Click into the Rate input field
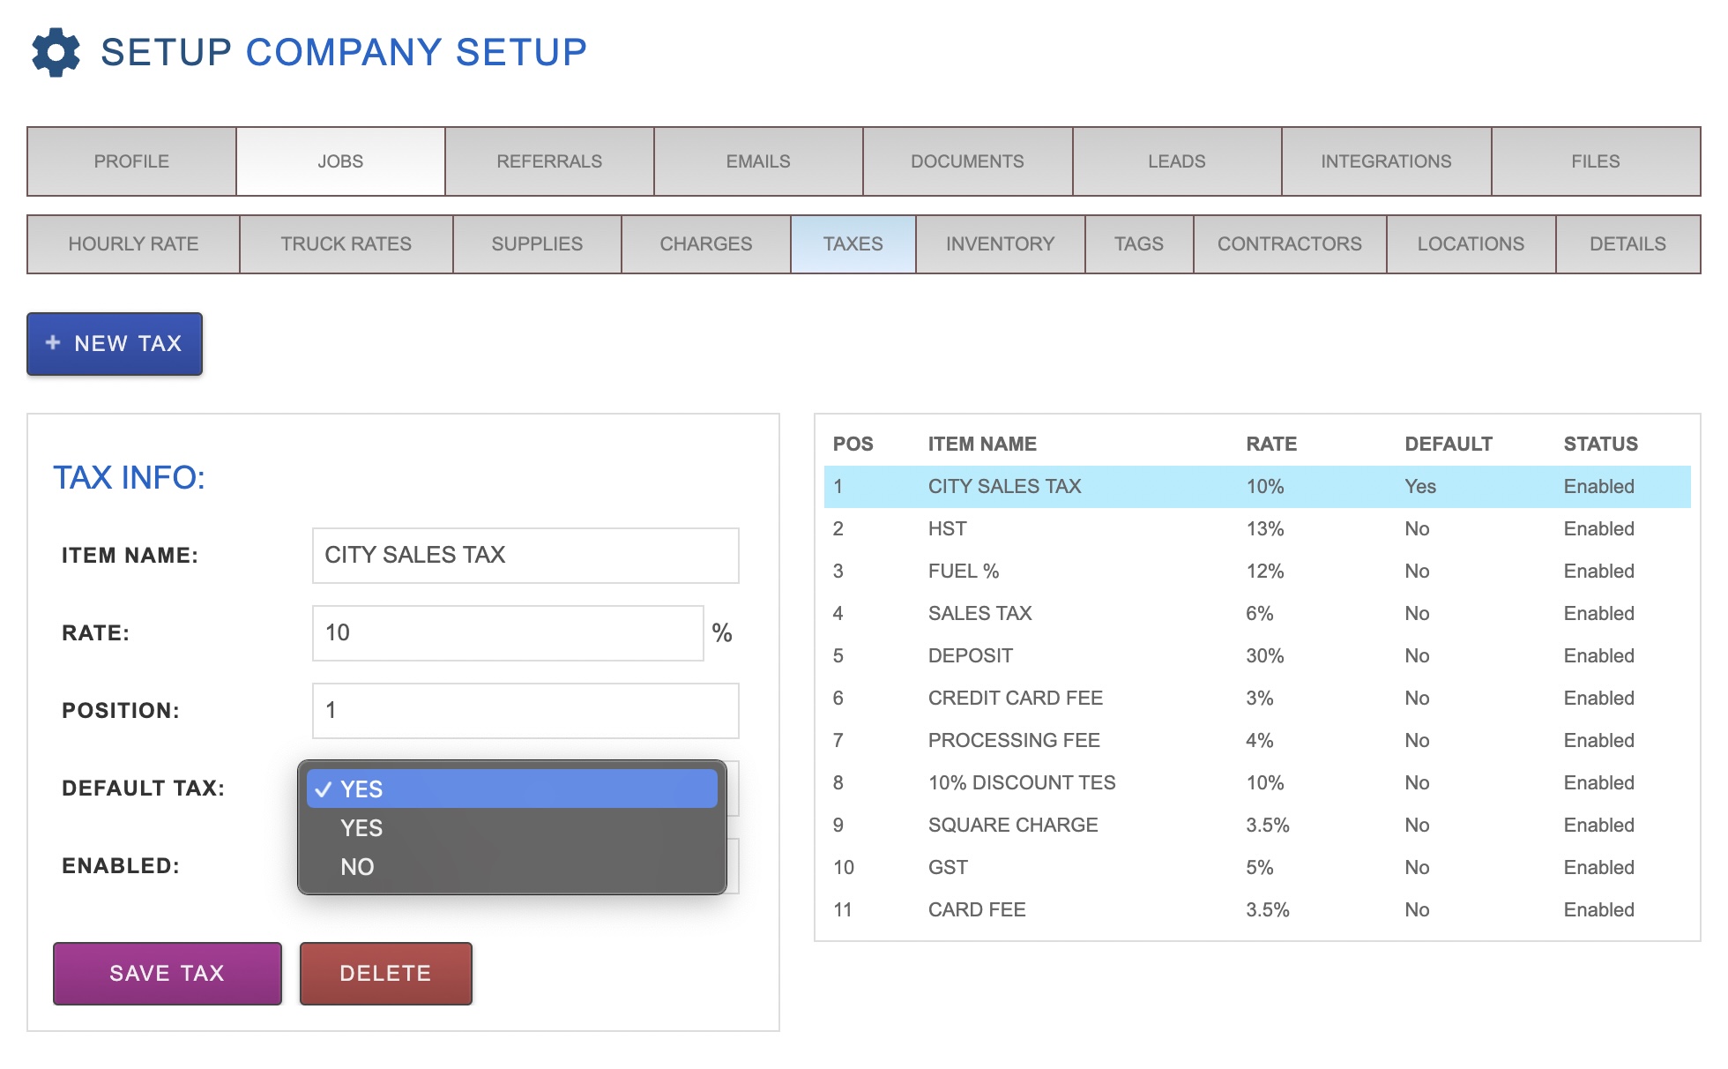This screenshot has width=1728, height=1069. click(x=508, y=633)
